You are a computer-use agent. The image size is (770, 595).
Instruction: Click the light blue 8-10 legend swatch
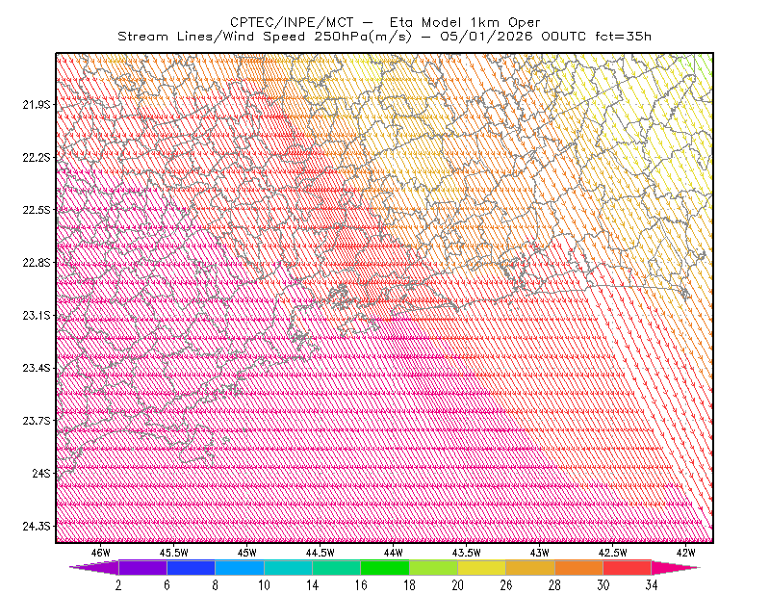240,567
